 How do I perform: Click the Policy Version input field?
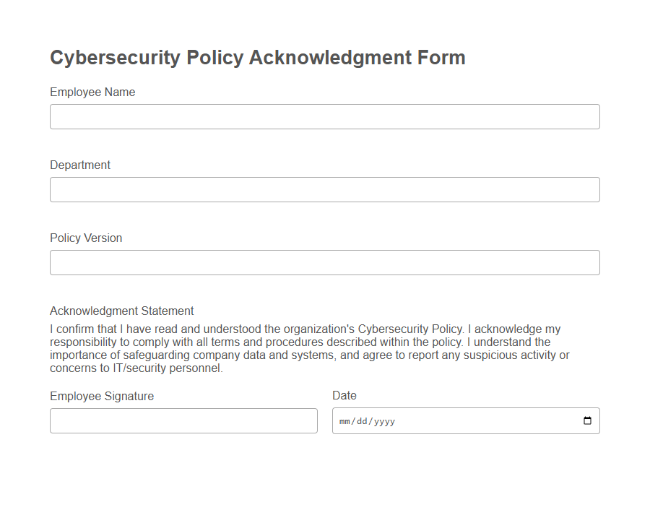(324, 262)
